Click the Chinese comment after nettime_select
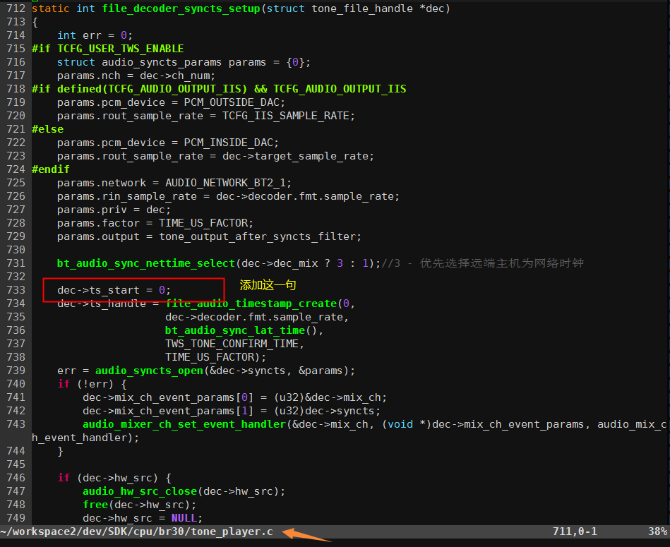Viewport: 670px width, 547px height. [482, 263]
